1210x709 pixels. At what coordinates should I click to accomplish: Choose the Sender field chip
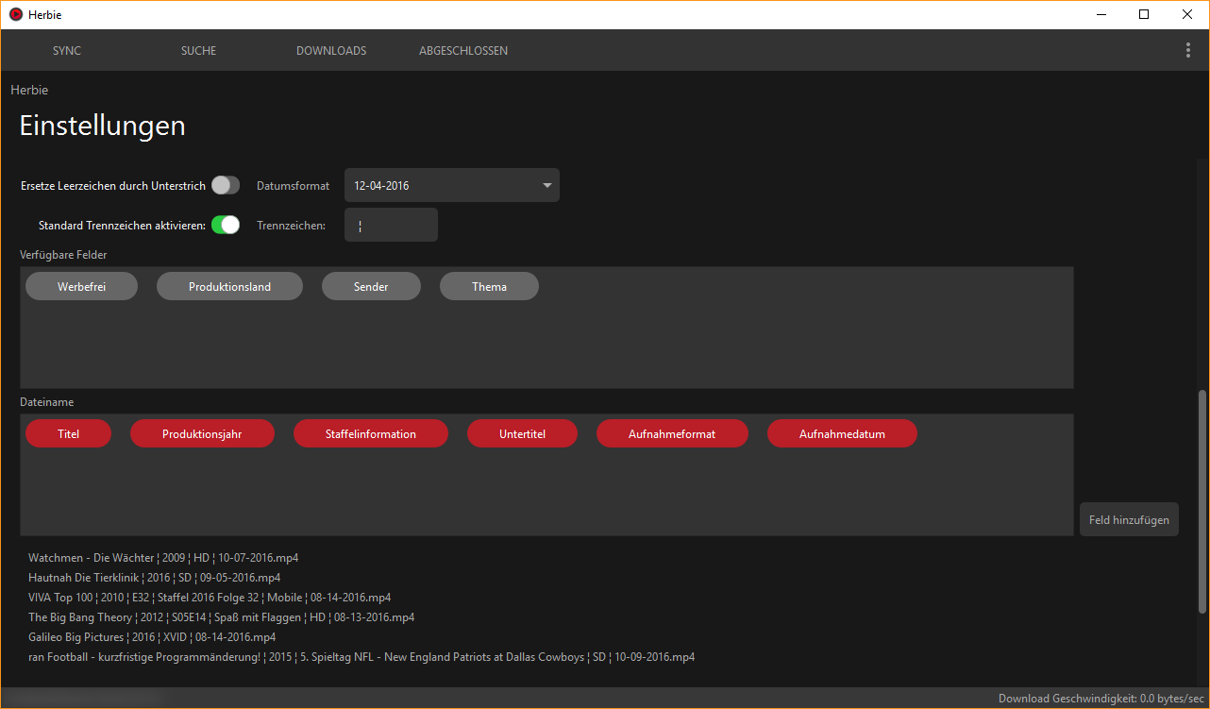pyautogui.click(x=371, y=286)
